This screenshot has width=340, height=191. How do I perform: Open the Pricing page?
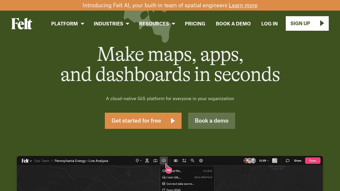click(x=195, y=24)
